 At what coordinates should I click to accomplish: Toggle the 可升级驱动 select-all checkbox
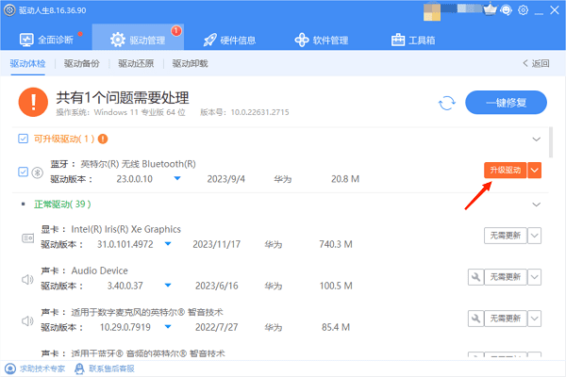tap(24, 139)
